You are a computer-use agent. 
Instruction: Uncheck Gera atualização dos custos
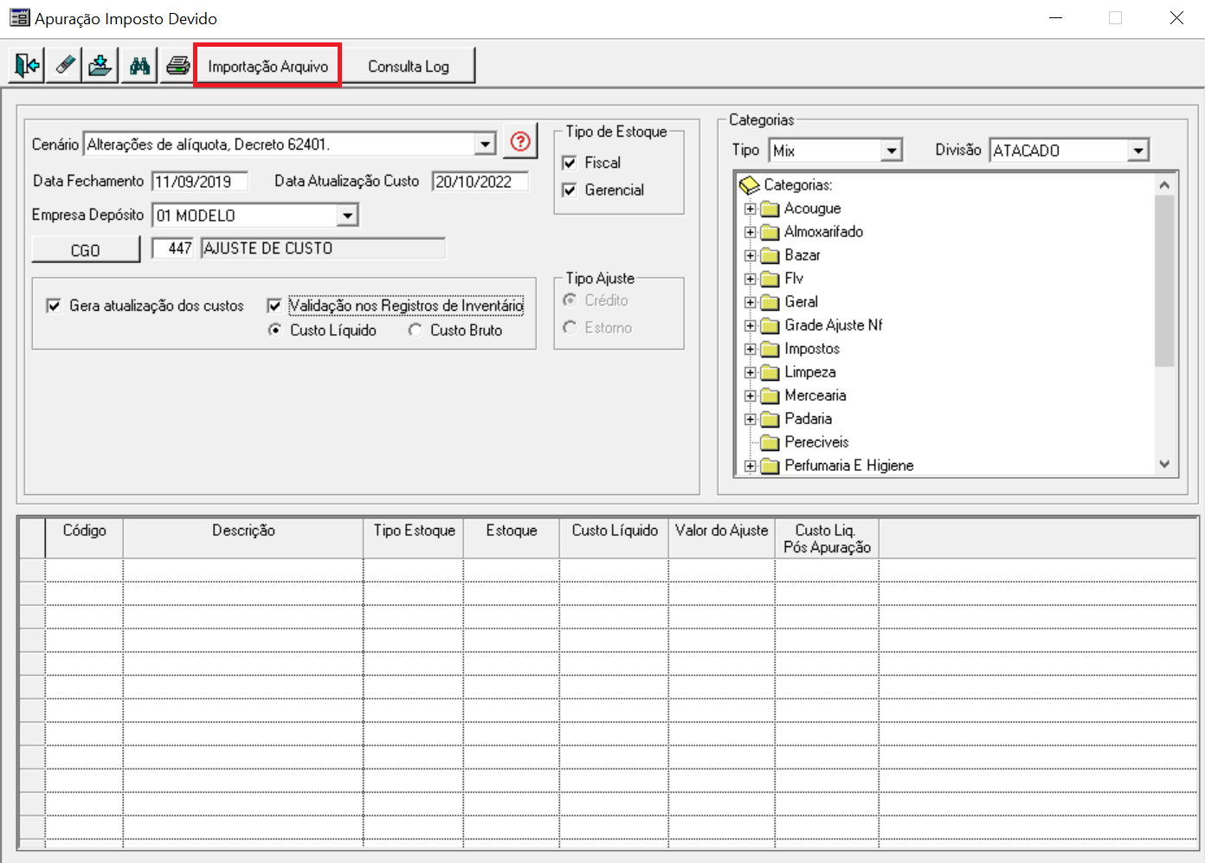54,306
